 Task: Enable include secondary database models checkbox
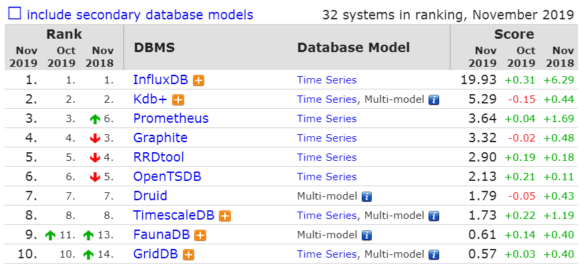pyautogui.click(x=15, y=14)
